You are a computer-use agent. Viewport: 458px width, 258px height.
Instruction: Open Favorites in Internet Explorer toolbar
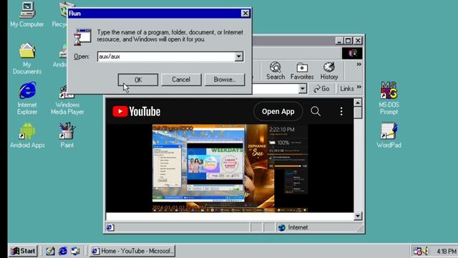[302, 71]
